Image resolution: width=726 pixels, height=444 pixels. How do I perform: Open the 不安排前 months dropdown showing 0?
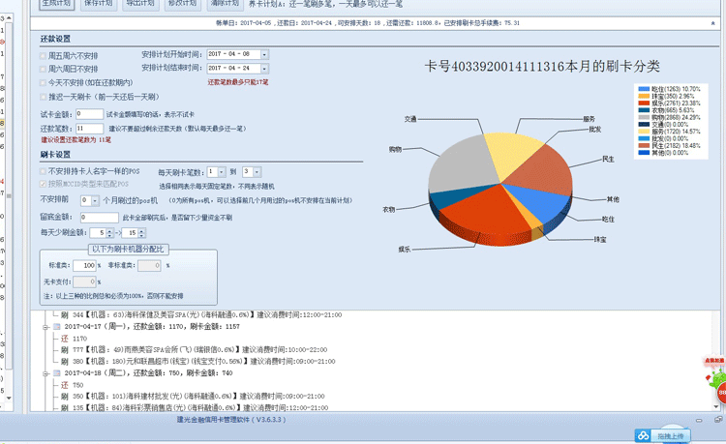[x=96, y=201]
